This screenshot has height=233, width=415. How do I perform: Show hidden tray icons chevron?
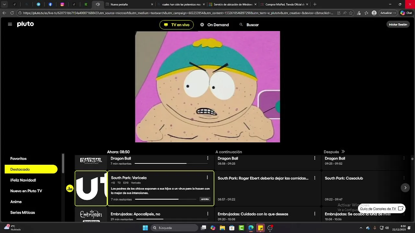(361, 228)
